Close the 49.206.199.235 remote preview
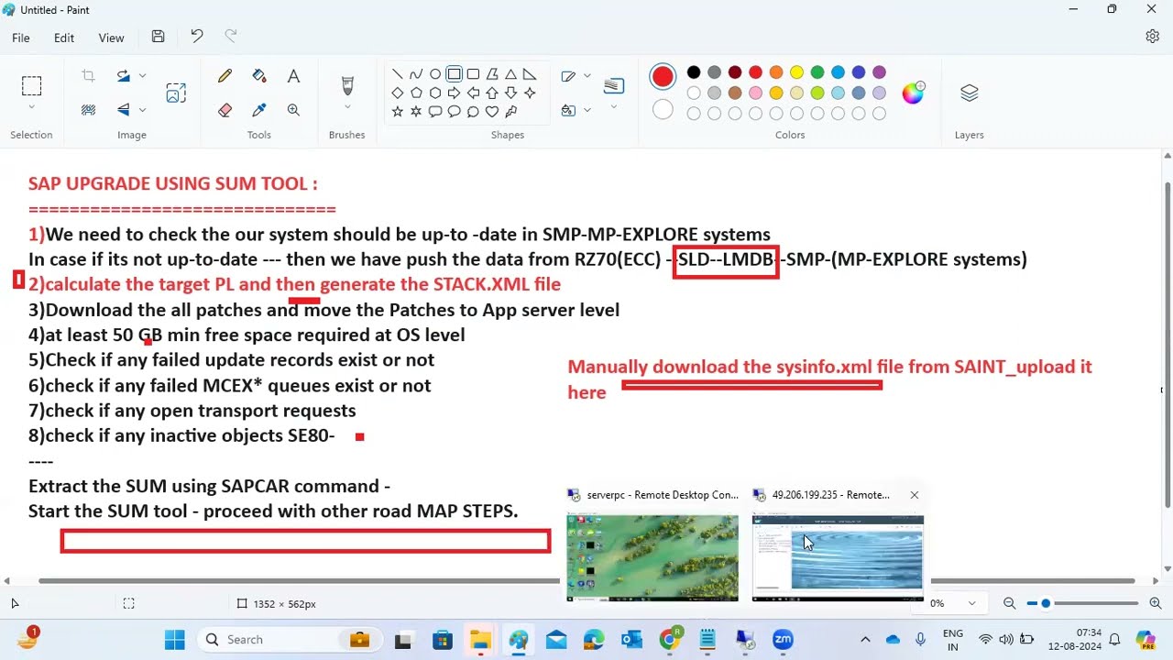 pos(914,495)
